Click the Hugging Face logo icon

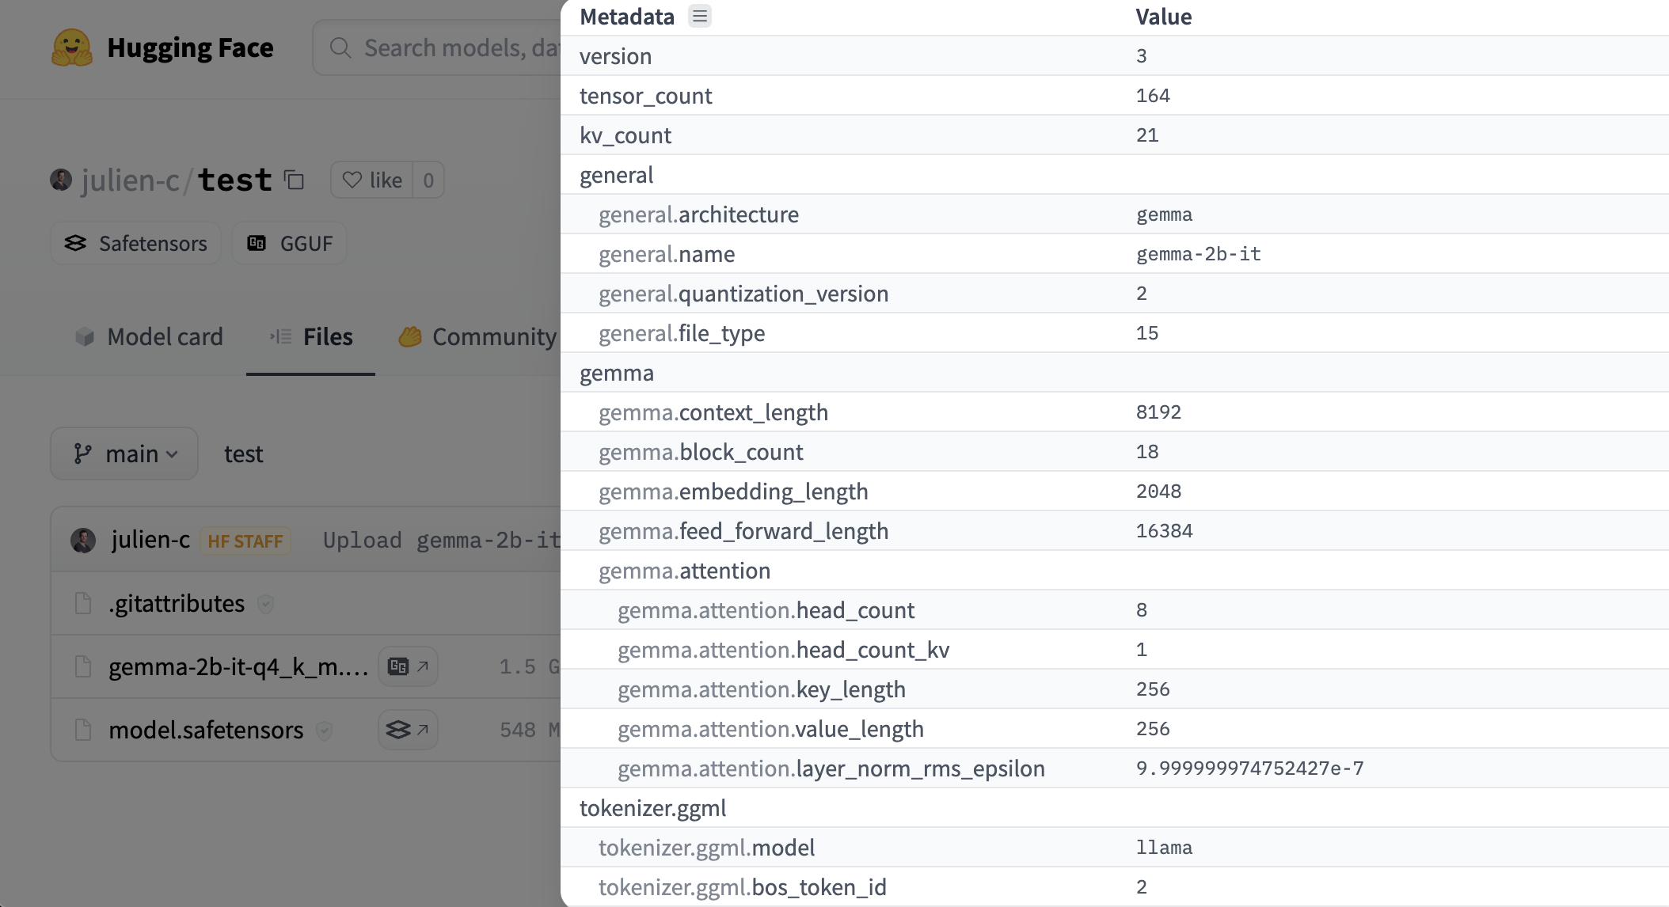[72, 47]
